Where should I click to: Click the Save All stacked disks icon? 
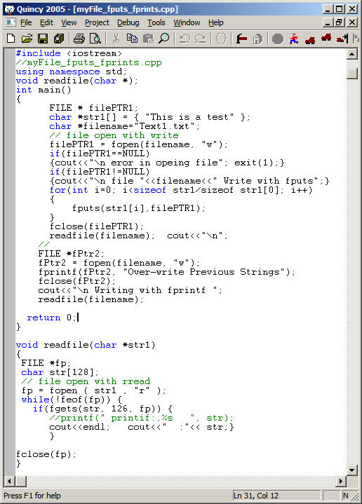tap(59, 39)
